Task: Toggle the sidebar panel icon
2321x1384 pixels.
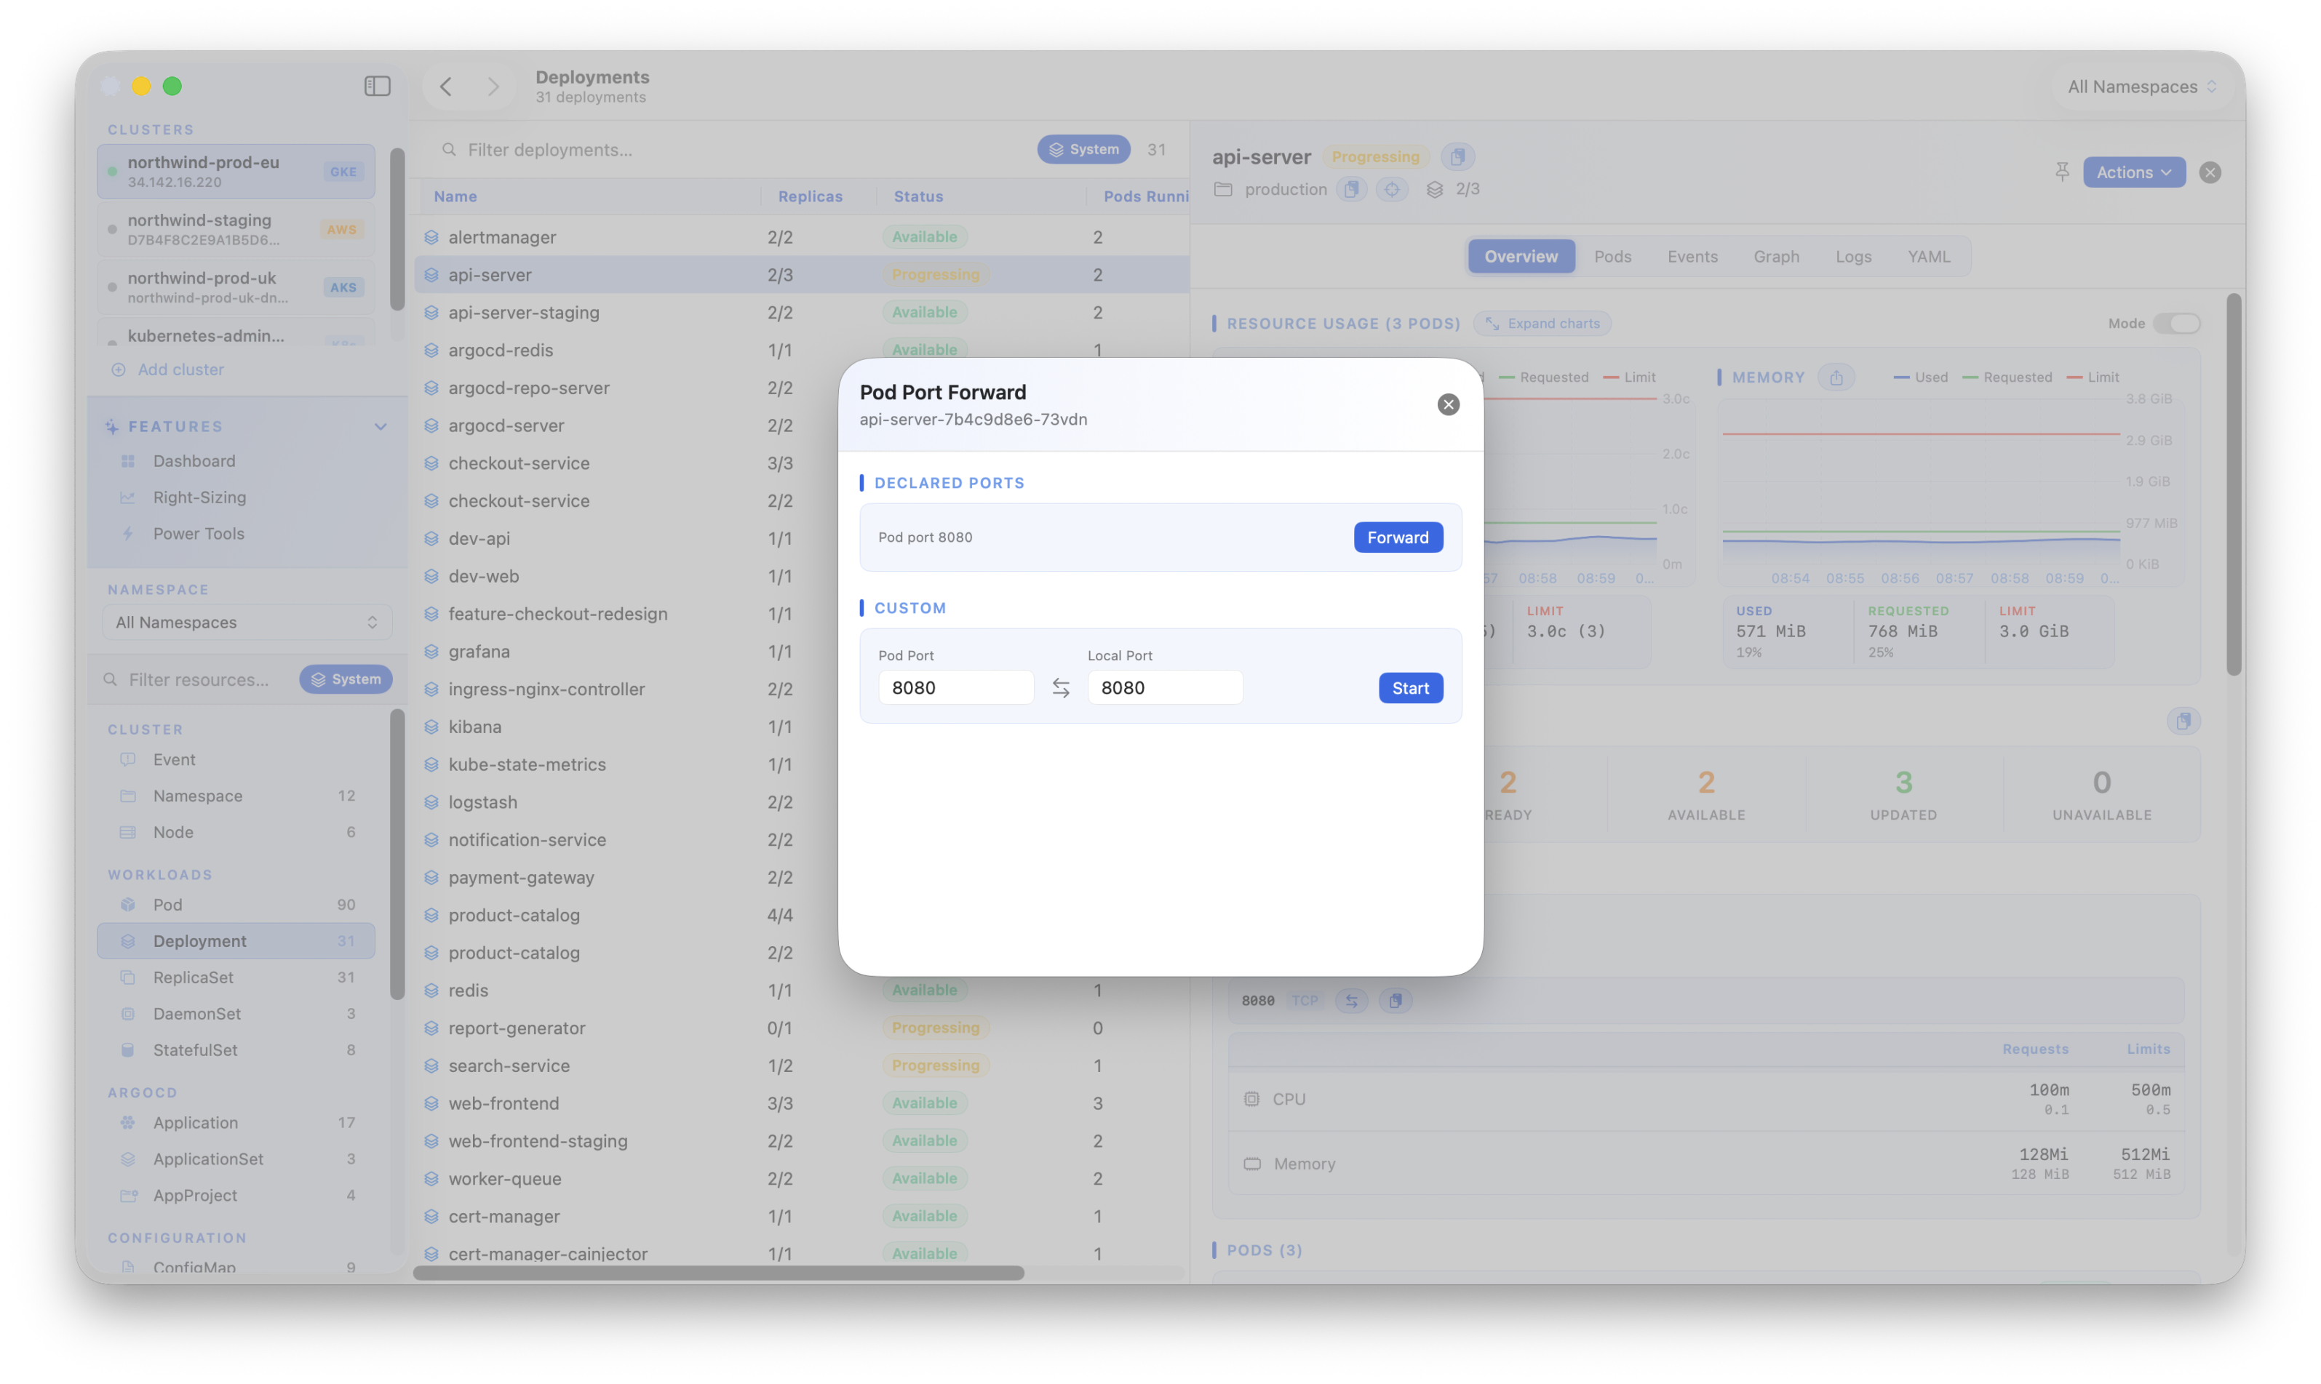Action: pyautogui.click(x=377, y=86)
